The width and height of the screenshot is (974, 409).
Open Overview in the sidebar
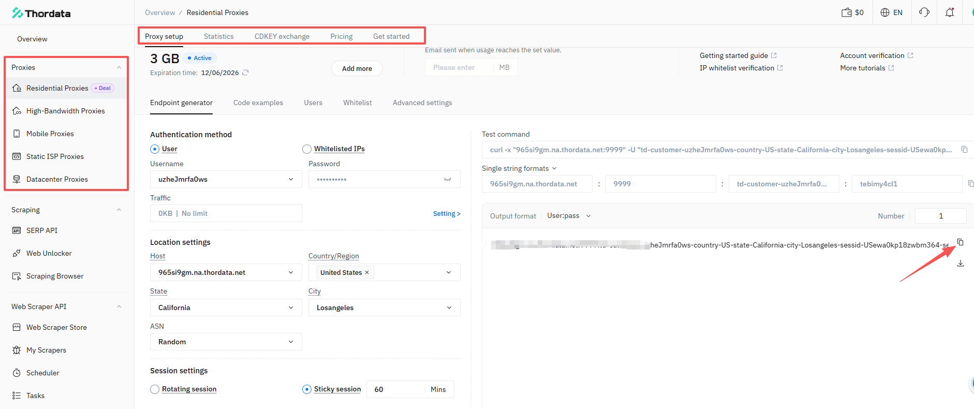(x=32, y=39)
